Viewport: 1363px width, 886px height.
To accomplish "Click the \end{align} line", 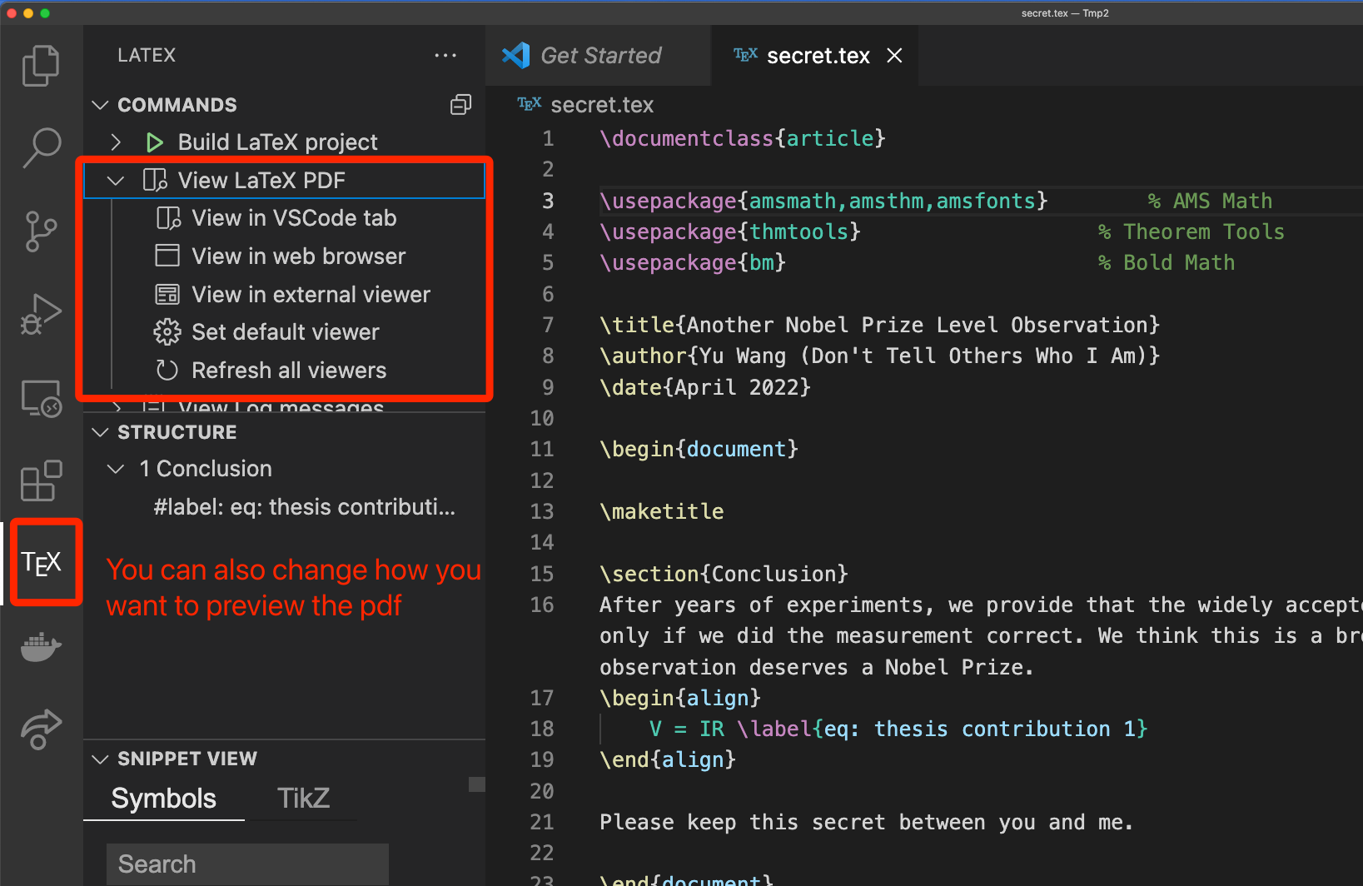I will [x=668, y=759].
